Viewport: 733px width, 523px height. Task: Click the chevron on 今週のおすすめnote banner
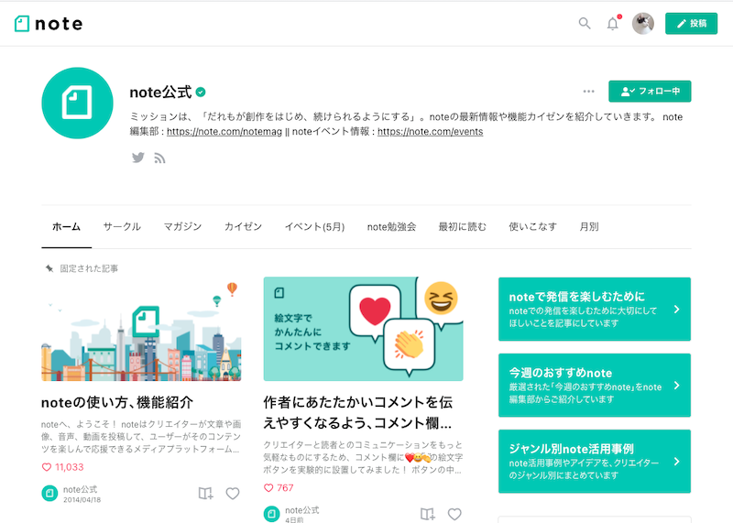tap(676, 385)
